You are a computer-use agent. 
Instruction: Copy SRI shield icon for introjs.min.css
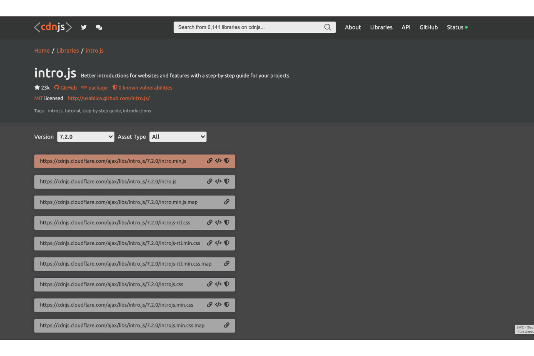tap(227, 305)
